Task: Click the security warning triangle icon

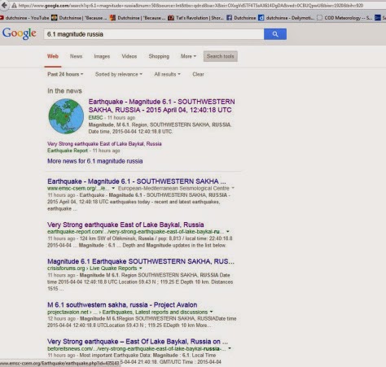Action: coord(14,6)
